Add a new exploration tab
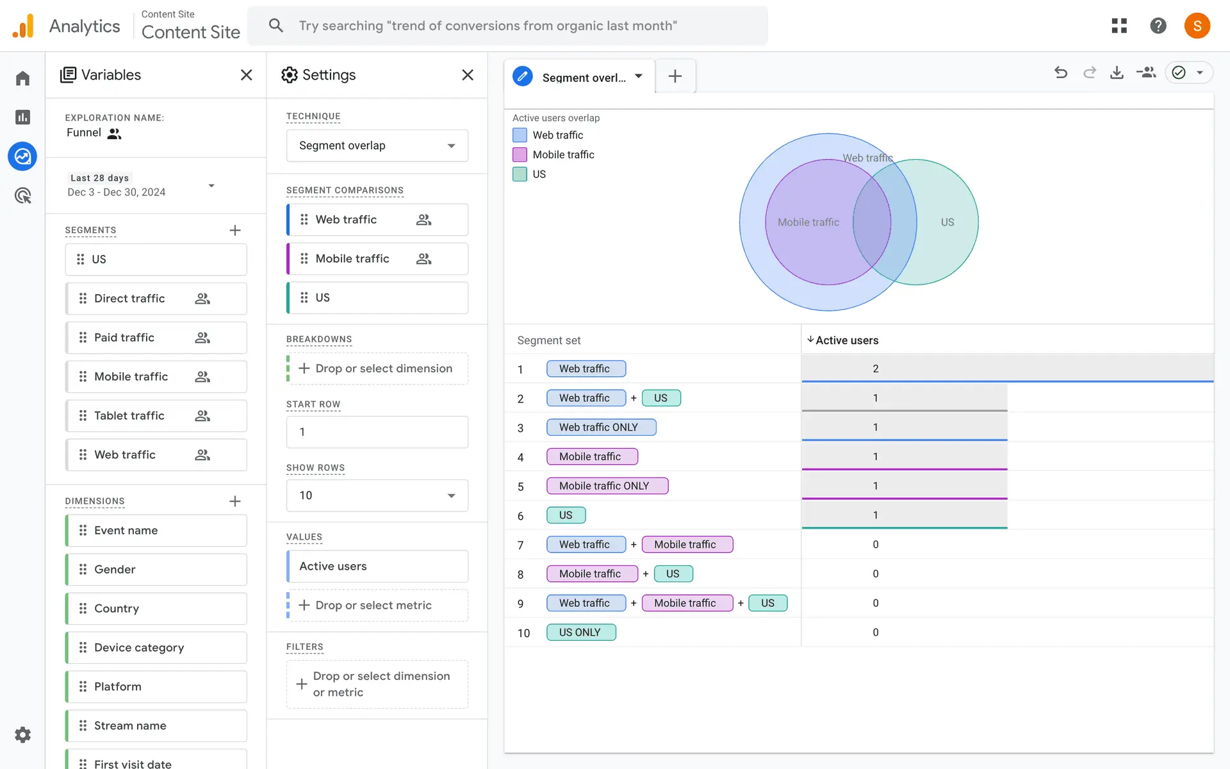 pos(675,76)
